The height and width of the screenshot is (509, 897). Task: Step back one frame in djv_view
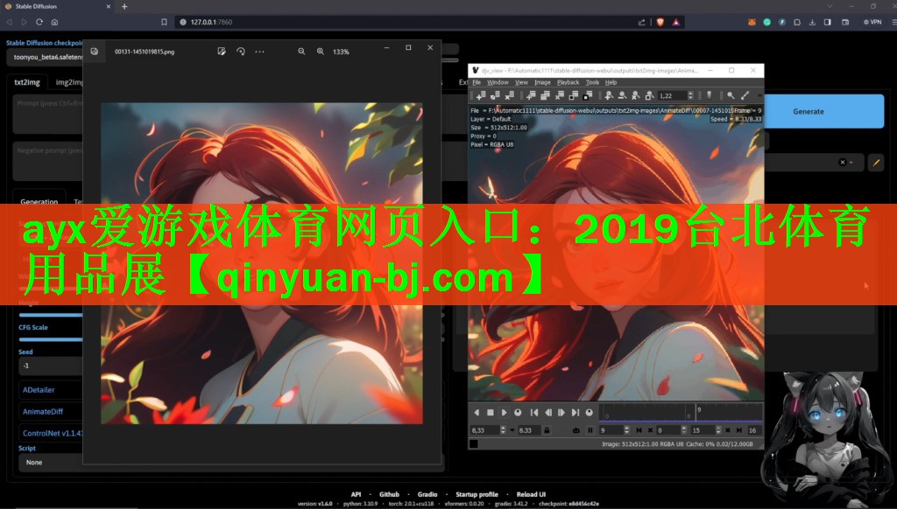point(548,413)
